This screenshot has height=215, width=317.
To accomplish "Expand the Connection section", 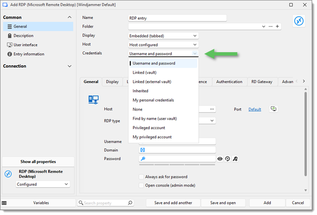I will pyautogui.click(x=69, y=66).
